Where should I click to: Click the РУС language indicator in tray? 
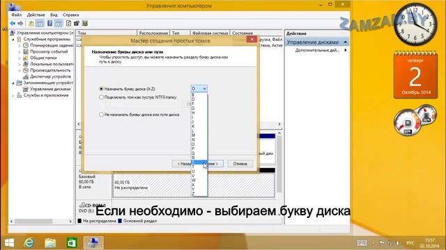tap(410, 243)
